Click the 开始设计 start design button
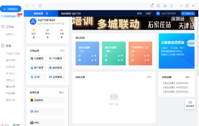This screenshot has height=126, width=199. pyautogui.click(x=11, y=9)
